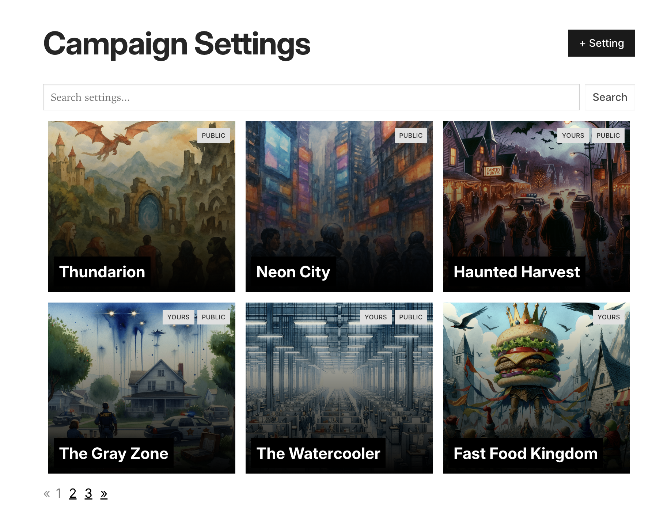Screen dimensions: 671x524
Task: Click the Campaign Settings page heading
Action: click(x=177, y=44)
